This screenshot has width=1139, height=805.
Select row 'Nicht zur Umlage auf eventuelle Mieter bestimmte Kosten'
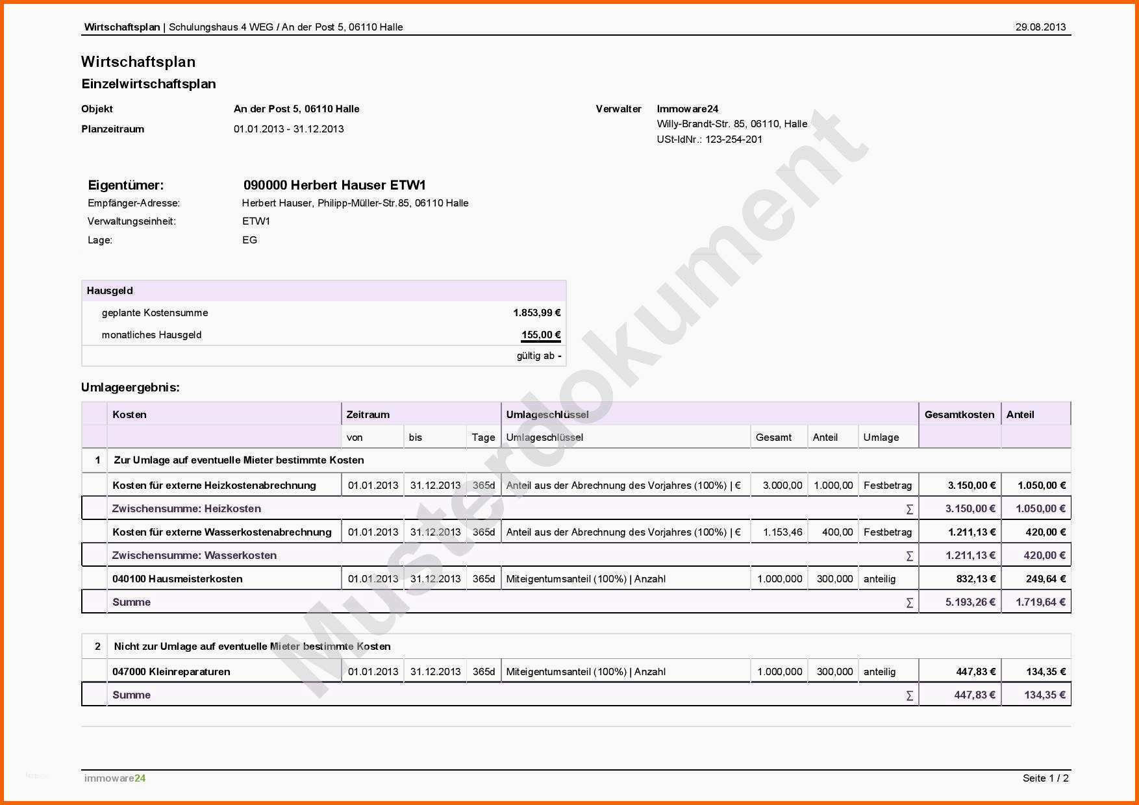pos(577,647)
